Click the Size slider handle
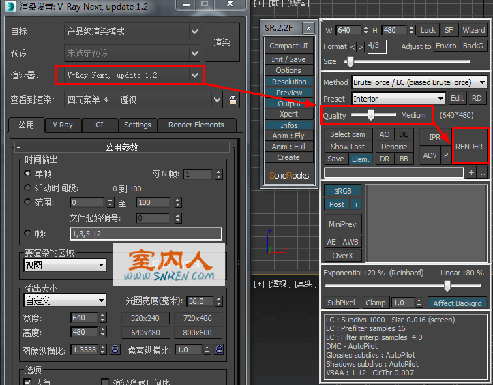Screen dimensions: 493x385 (x=350, y=61)
